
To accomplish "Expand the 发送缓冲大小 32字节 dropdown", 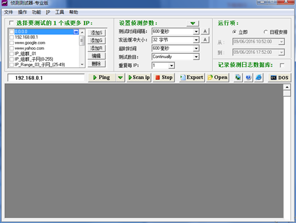I will pyautogui.click(x=196, y=40).
